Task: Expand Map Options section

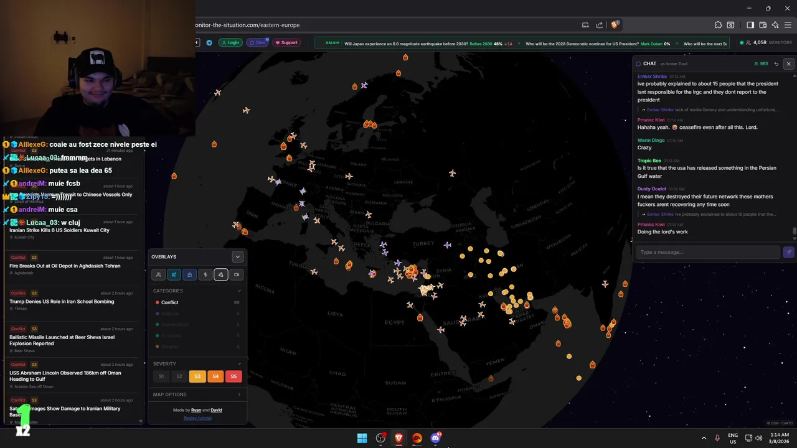Action: 240,394
